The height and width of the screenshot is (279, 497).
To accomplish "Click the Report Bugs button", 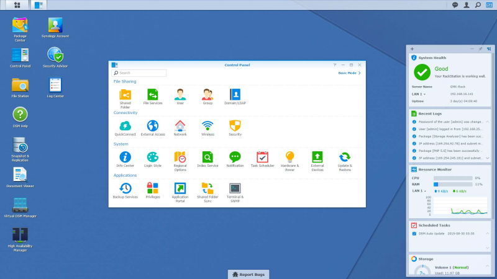I will [248, 274].
